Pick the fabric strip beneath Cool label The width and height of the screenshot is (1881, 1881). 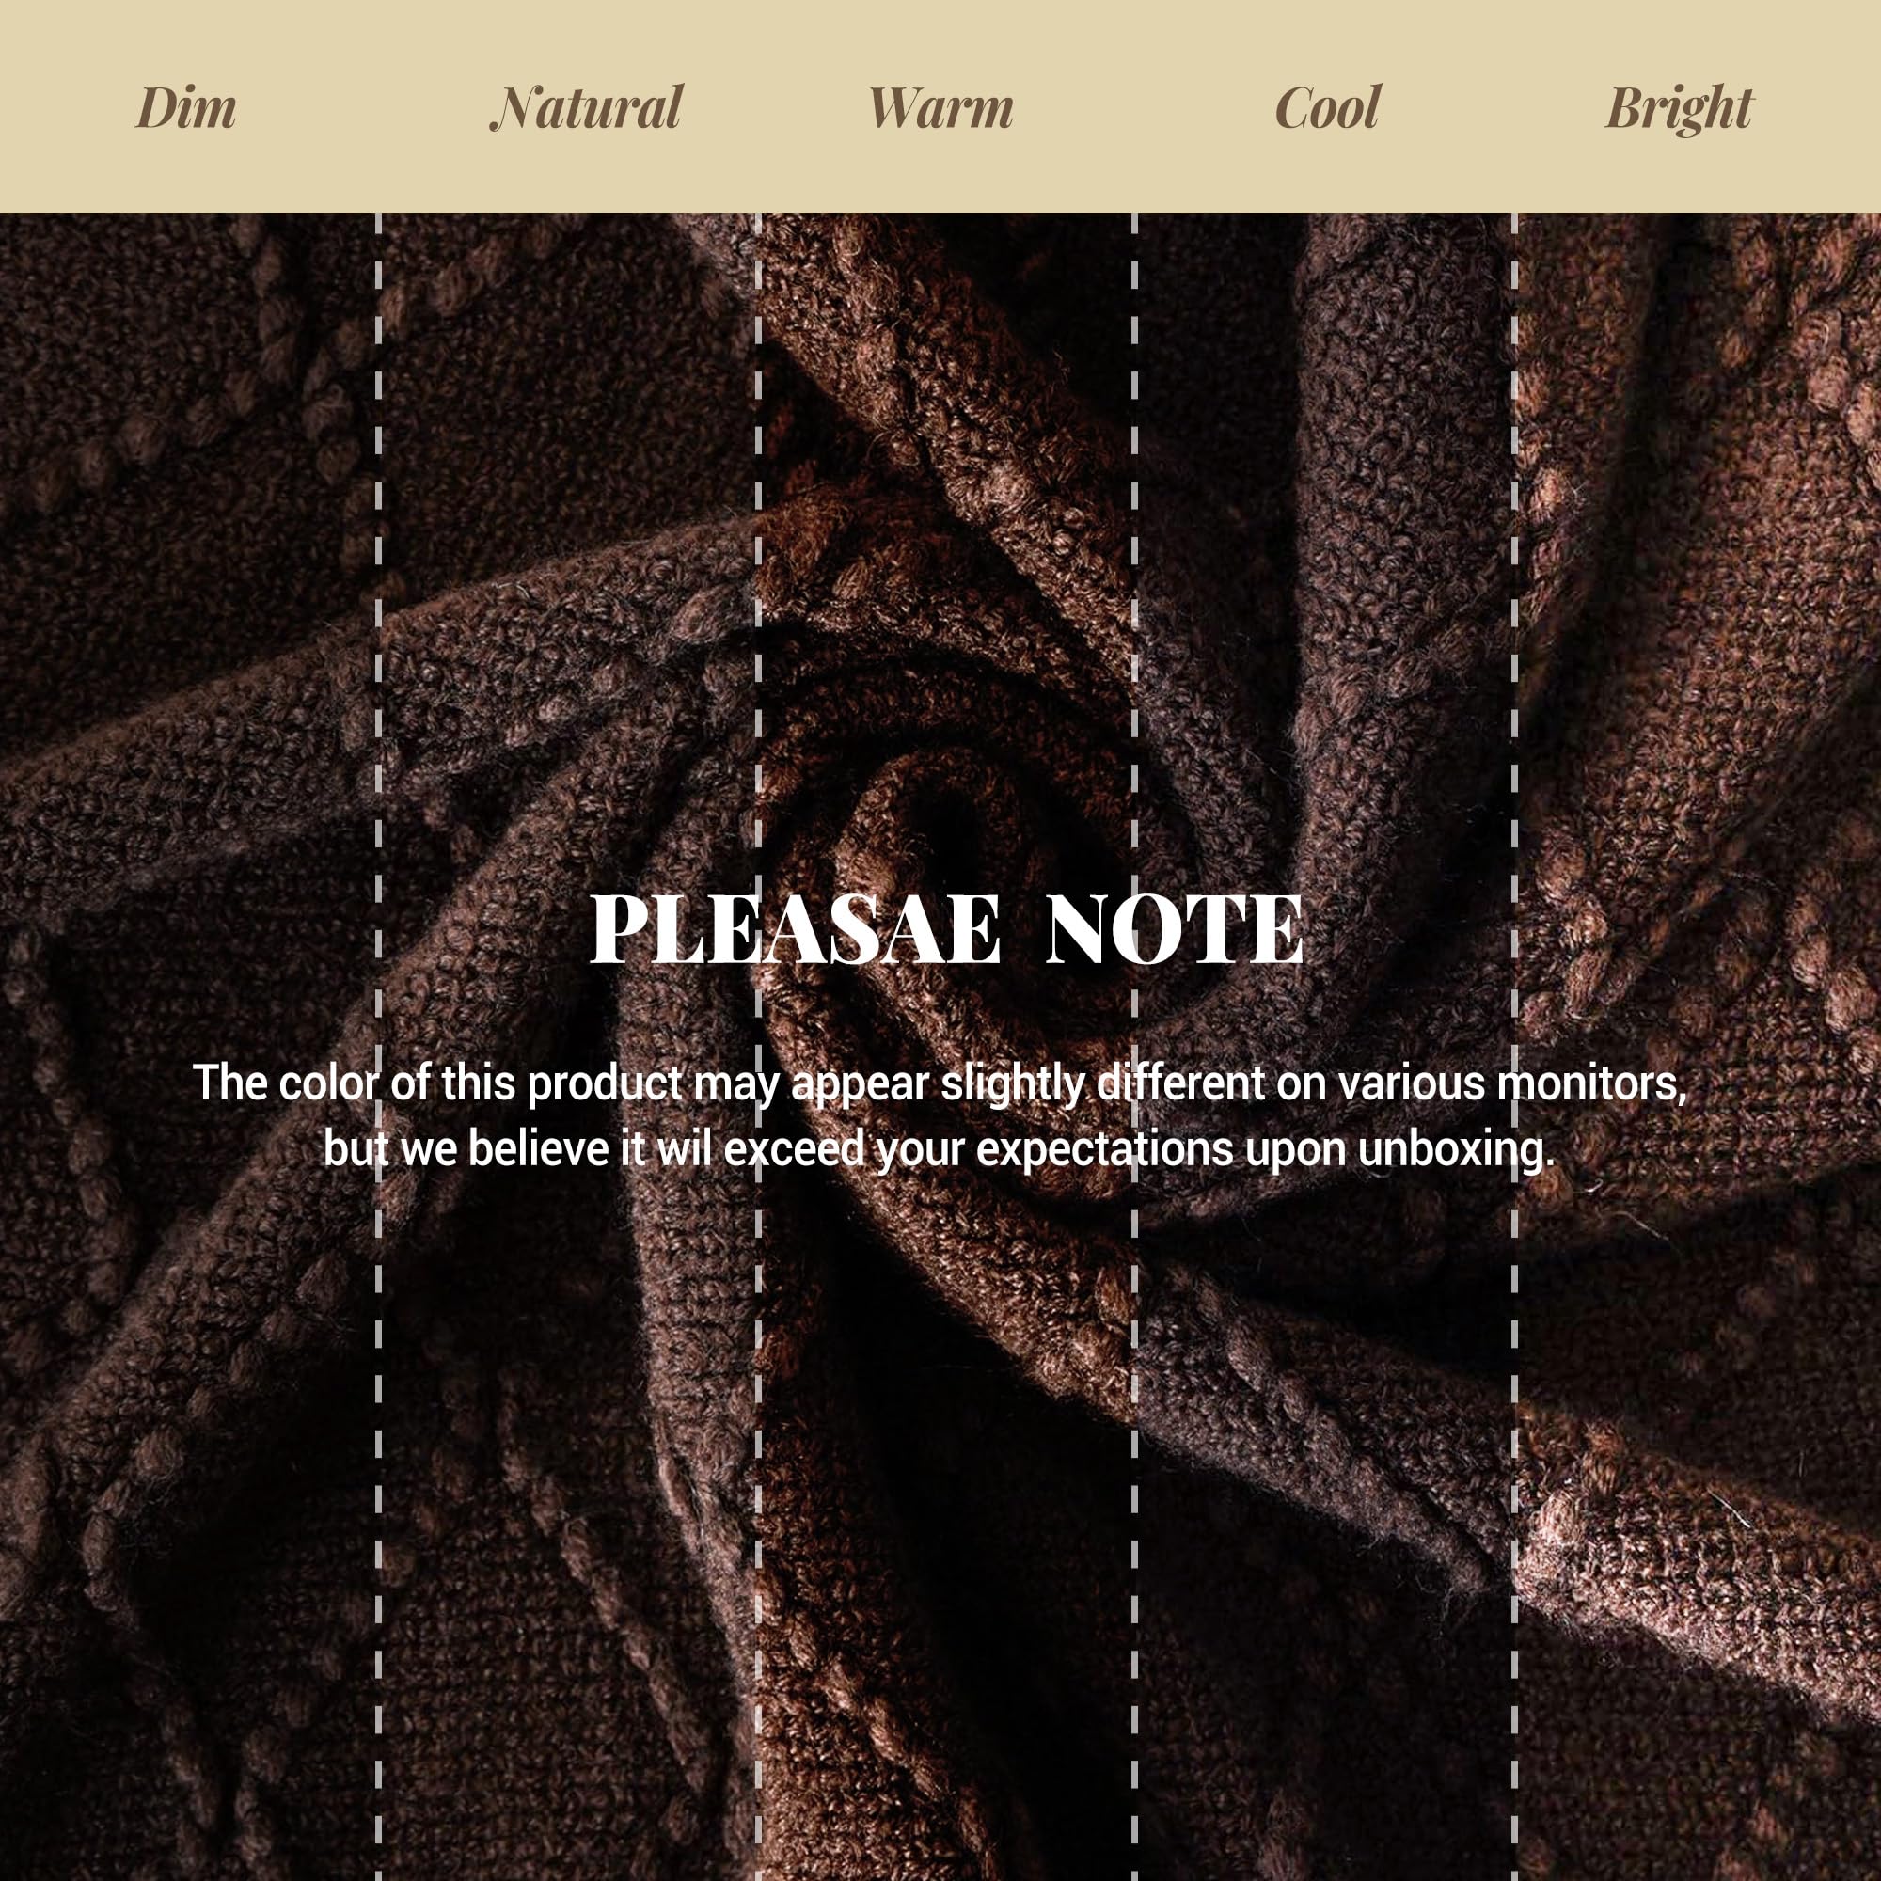click(x=1324, y=1047)
